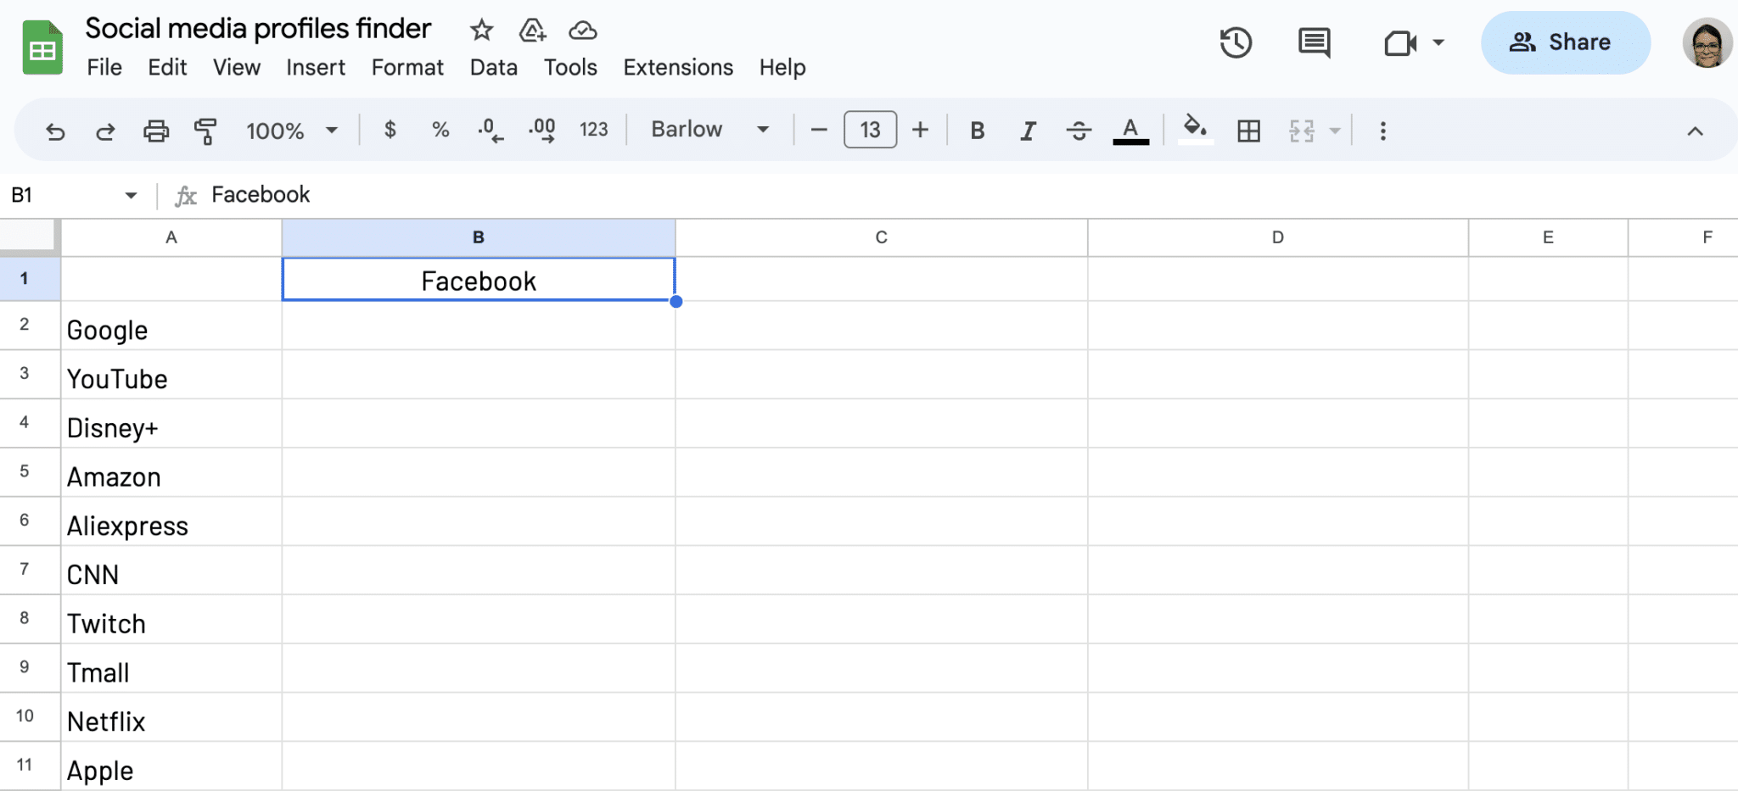Open the 100% zoom dropdown

(291, 131)
